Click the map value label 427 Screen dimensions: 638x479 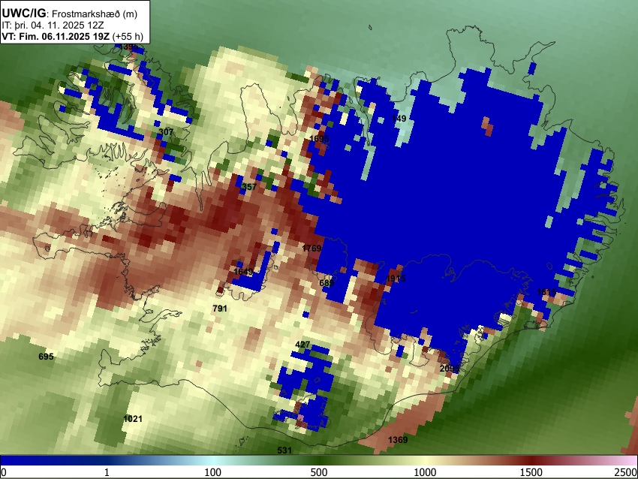(302, 345)
